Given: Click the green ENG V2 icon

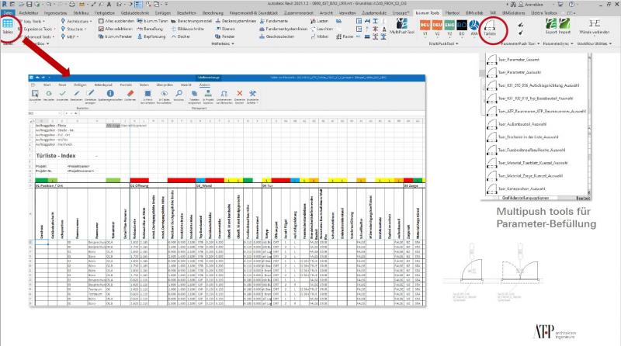Looking at the screenshot, I should tap(449, 25).
